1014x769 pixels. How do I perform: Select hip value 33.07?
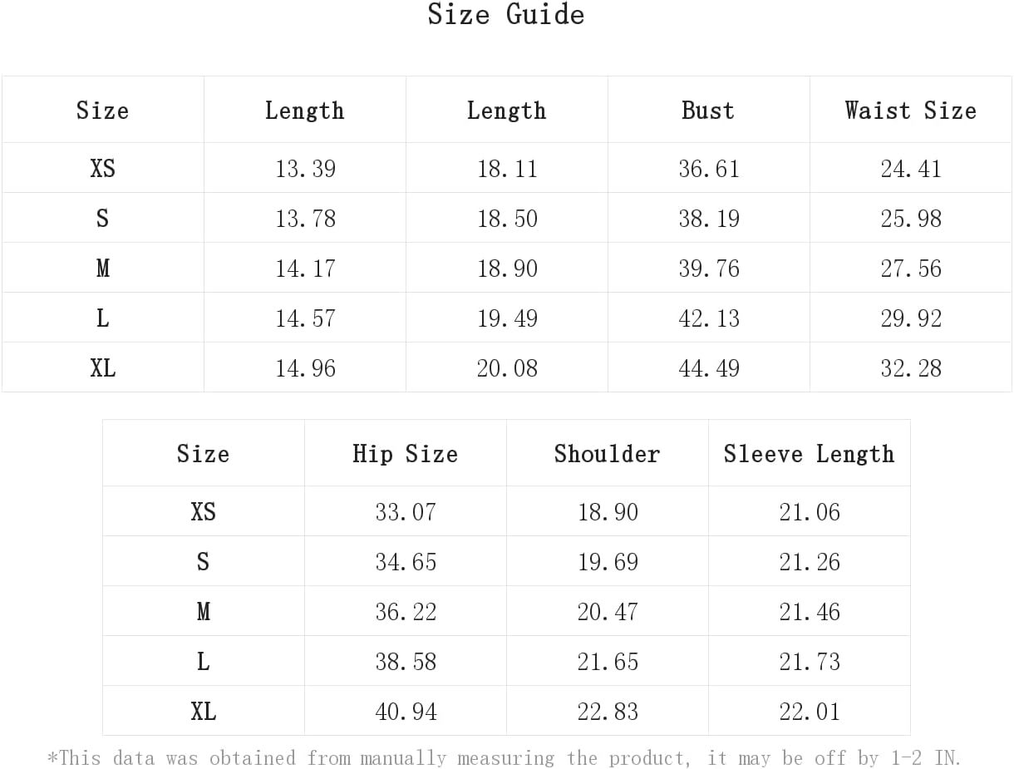click(406, 511)
